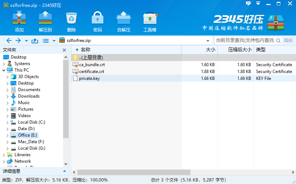Viewport: 296px width, 184px height.
Task: Sort by 类型 column header
Action: [275, 50]
